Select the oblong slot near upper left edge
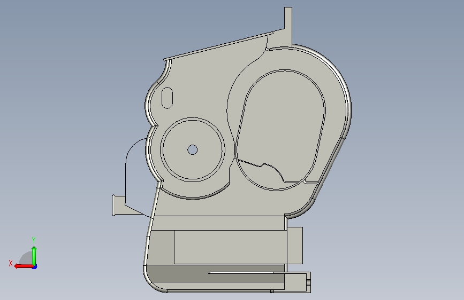This screenshot has height=300, width=464. (x=167, y=98)
